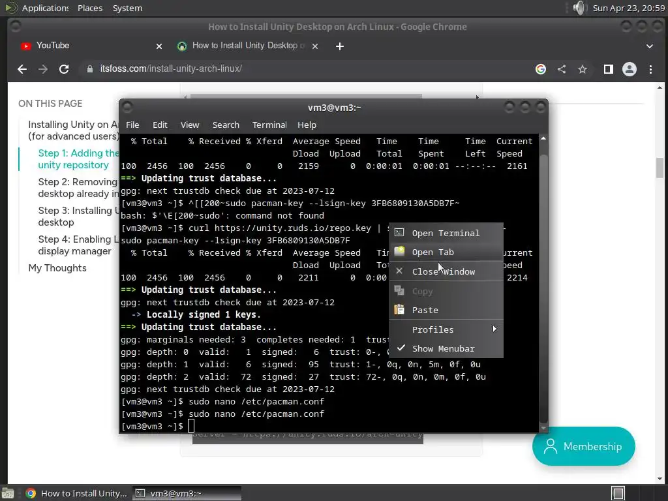Click the workspace switcher in bottom panel
The image size is (668, 501).
pyautogui.click(x=618, y=493)
